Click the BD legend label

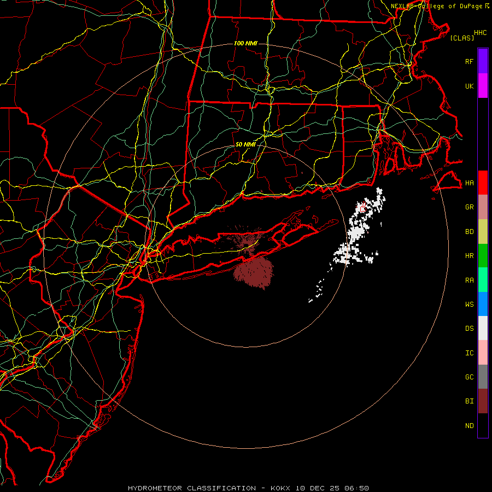click(469, 232)
